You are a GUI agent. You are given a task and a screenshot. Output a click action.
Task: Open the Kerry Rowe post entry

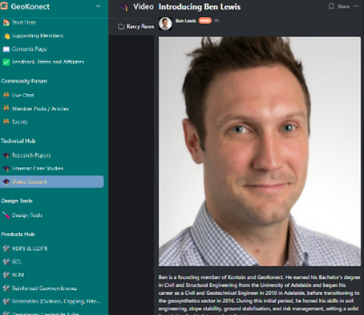(x=140, y=27)
